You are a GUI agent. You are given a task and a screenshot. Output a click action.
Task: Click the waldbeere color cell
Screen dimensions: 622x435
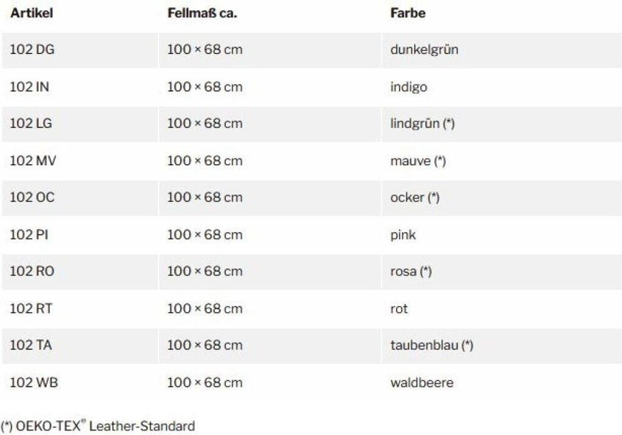tap(422, 383)
